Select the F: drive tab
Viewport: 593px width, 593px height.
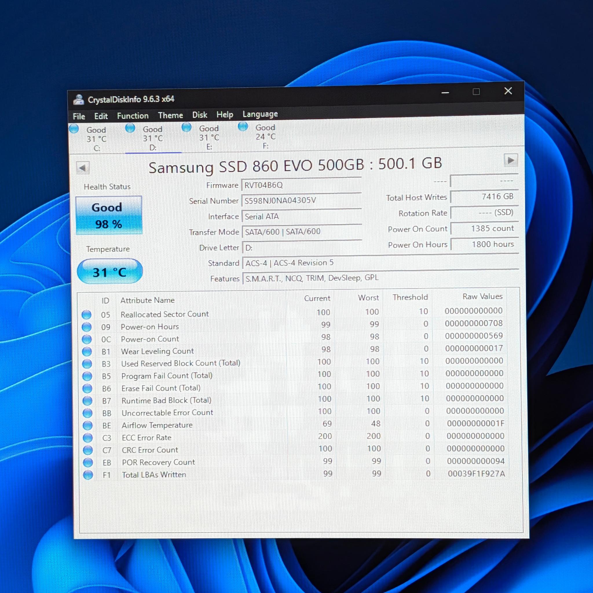[266, 137]
